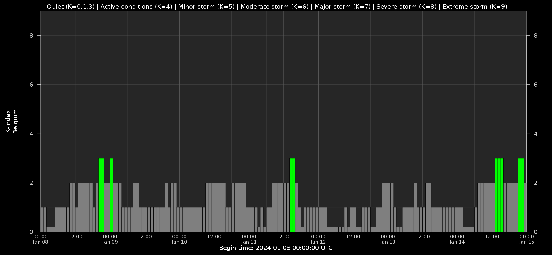Click the chart legend title about storm levels
Image resolution: width=552 pixels, height=255 pixels.
point(277,7)
